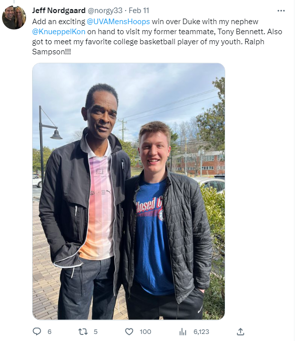Click the retweet arrows icon

(x=83, y=331)
